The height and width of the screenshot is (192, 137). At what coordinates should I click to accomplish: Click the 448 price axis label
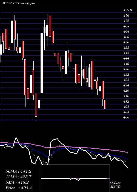(126, 53)
